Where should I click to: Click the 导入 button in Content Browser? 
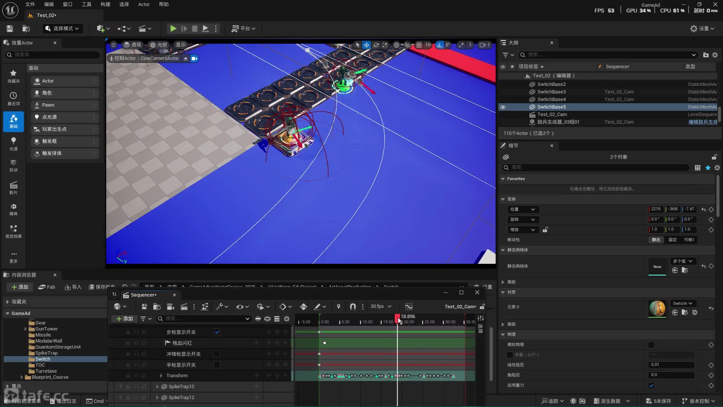click(x=73, y=287)
